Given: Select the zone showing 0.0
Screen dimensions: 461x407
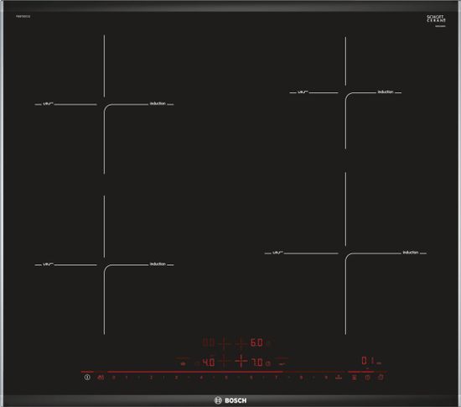Looking at the screenshot, I should click(209, 342).
